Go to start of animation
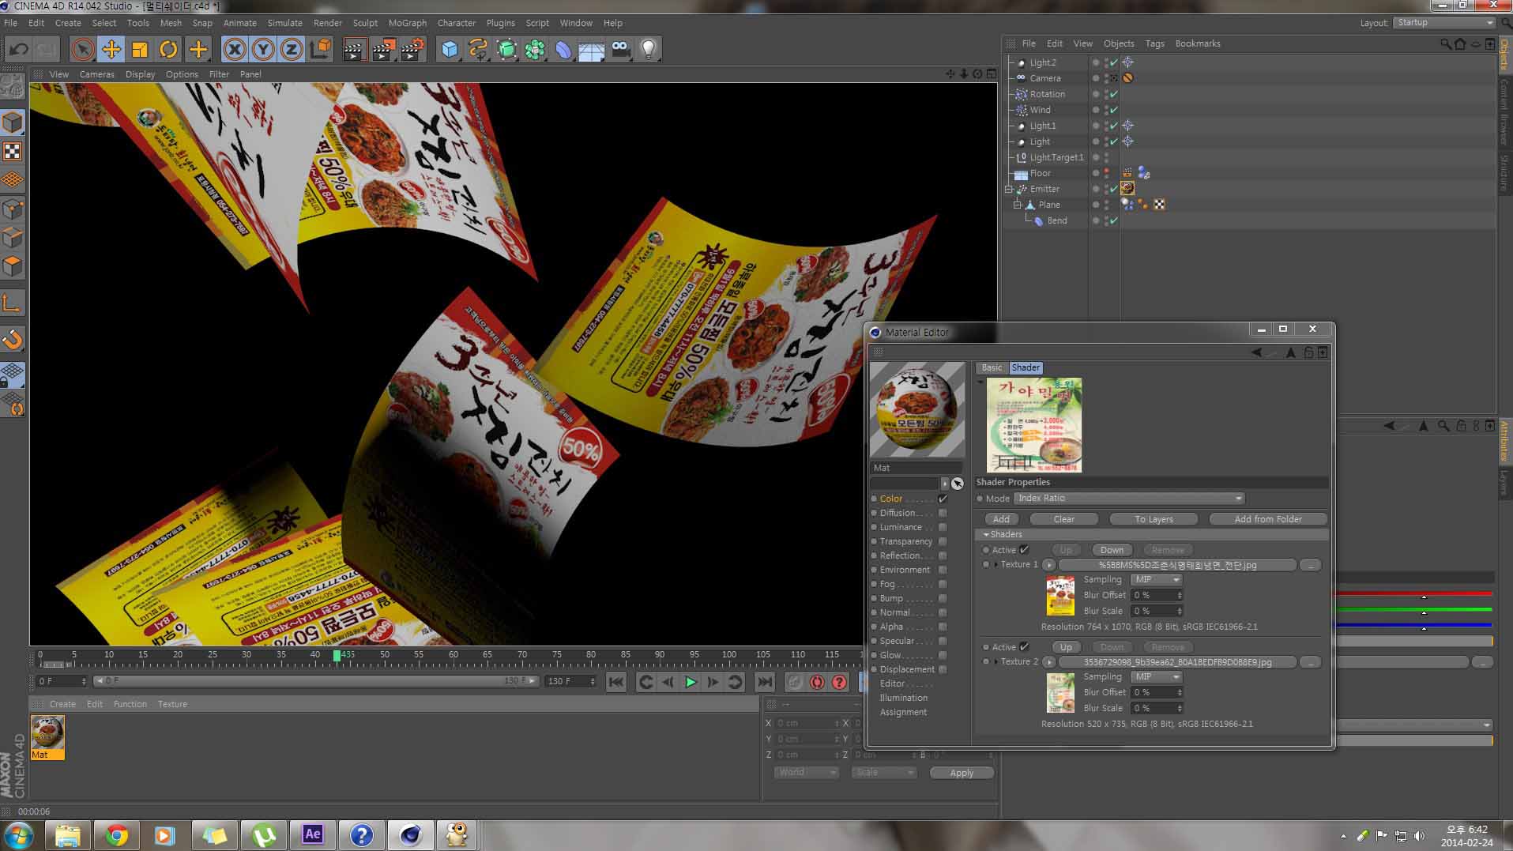 tap(616, 682)
